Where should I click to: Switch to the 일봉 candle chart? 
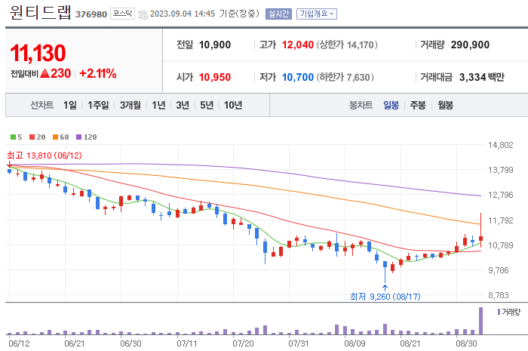(391, 105)
